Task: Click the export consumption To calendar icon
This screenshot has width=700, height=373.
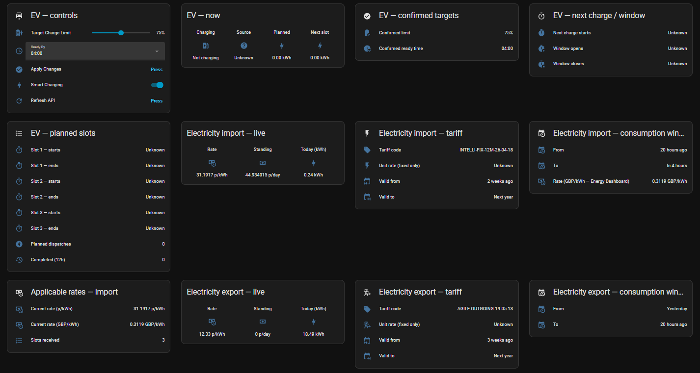Action: click(541, 324)
